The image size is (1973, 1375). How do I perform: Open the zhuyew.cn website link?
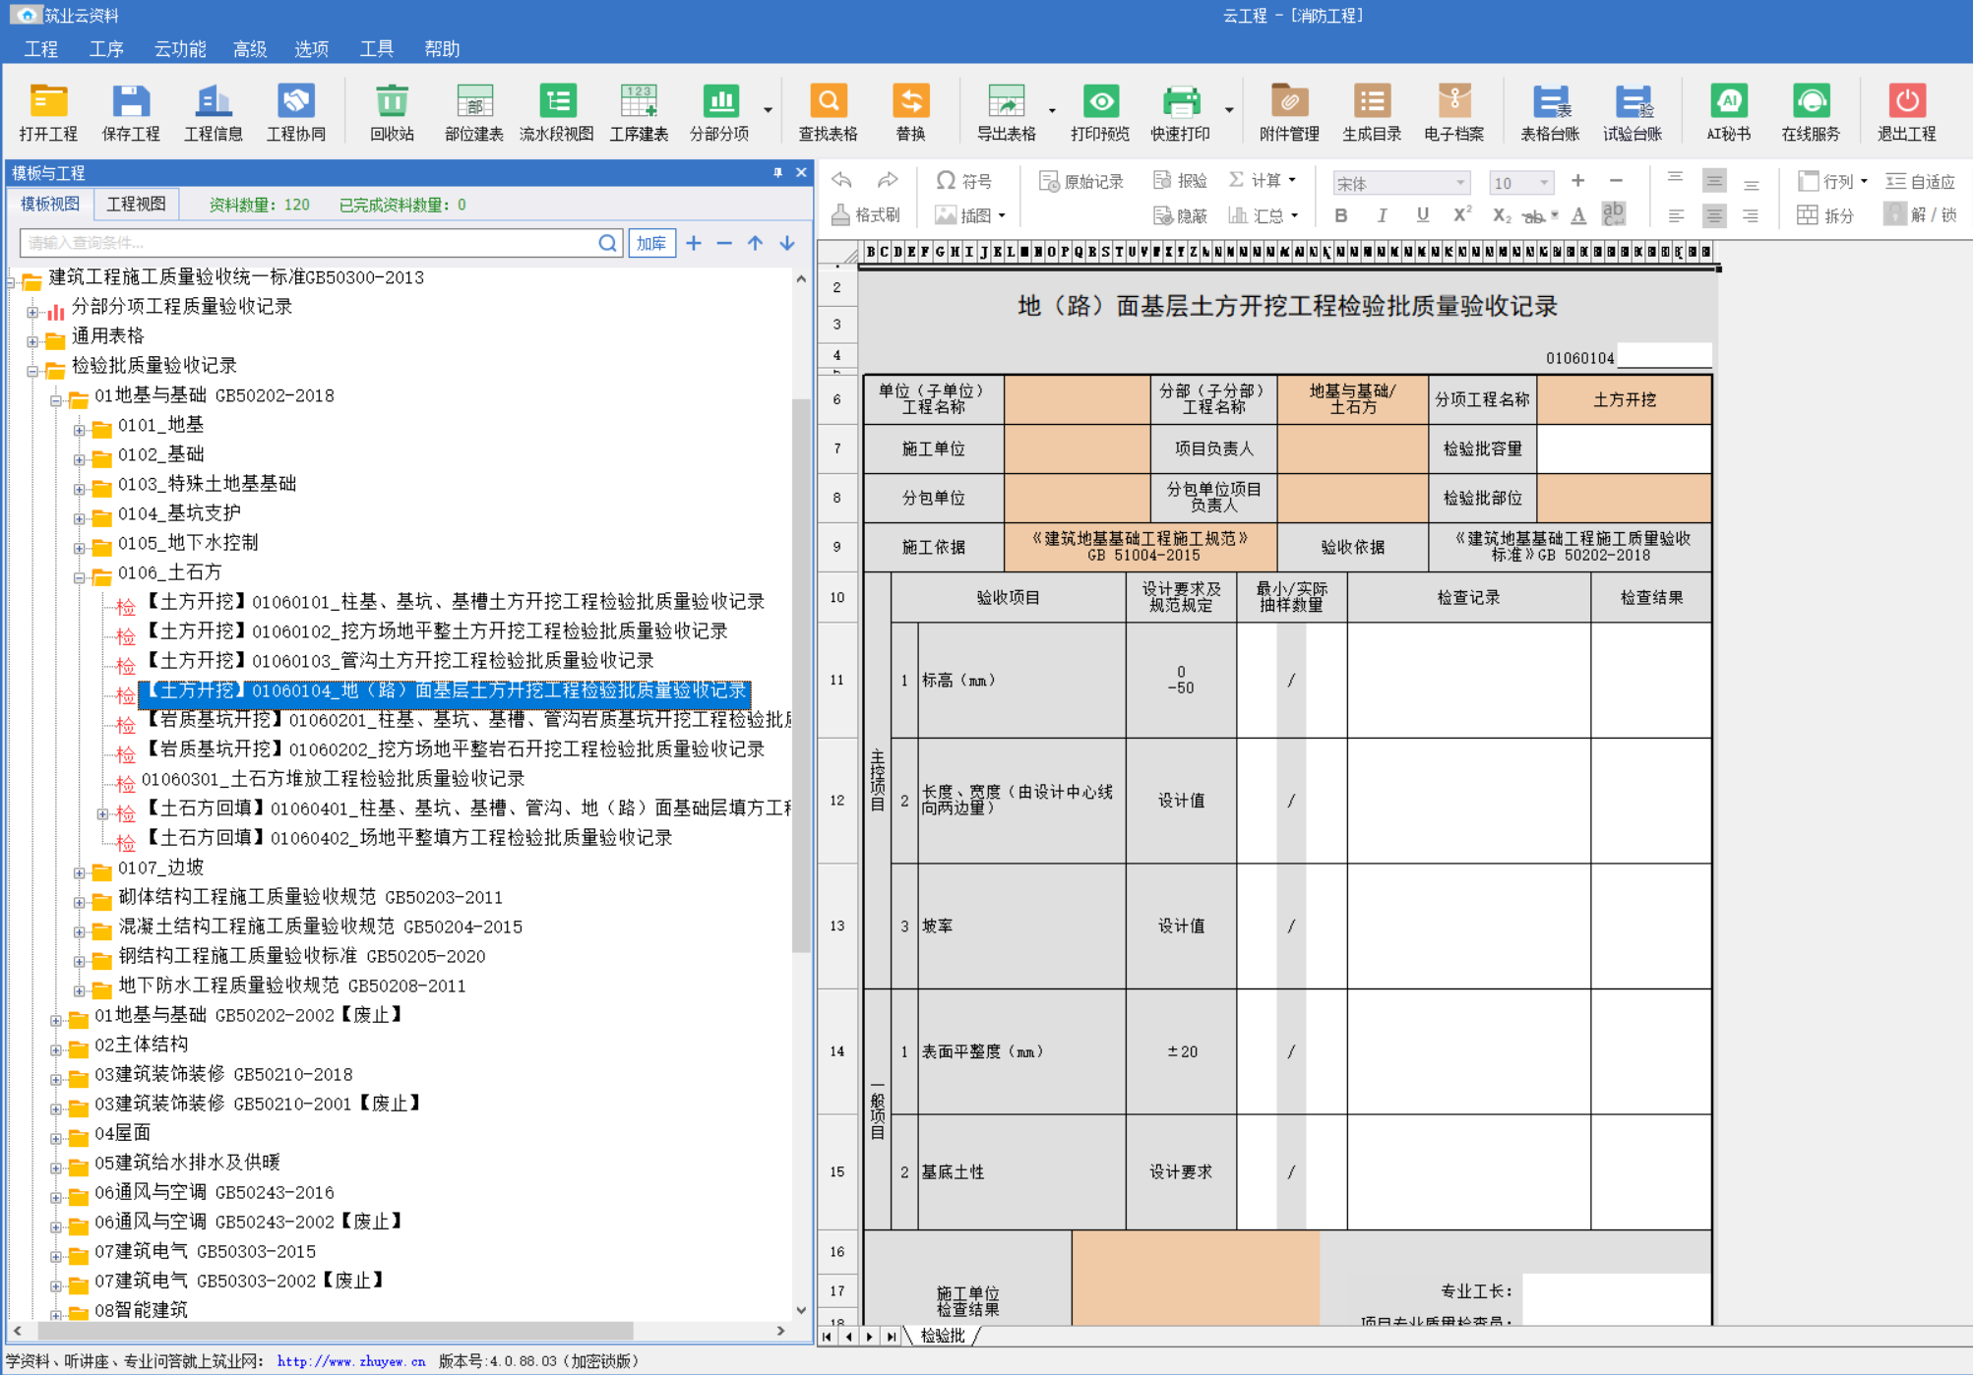tap(350, 1361)
